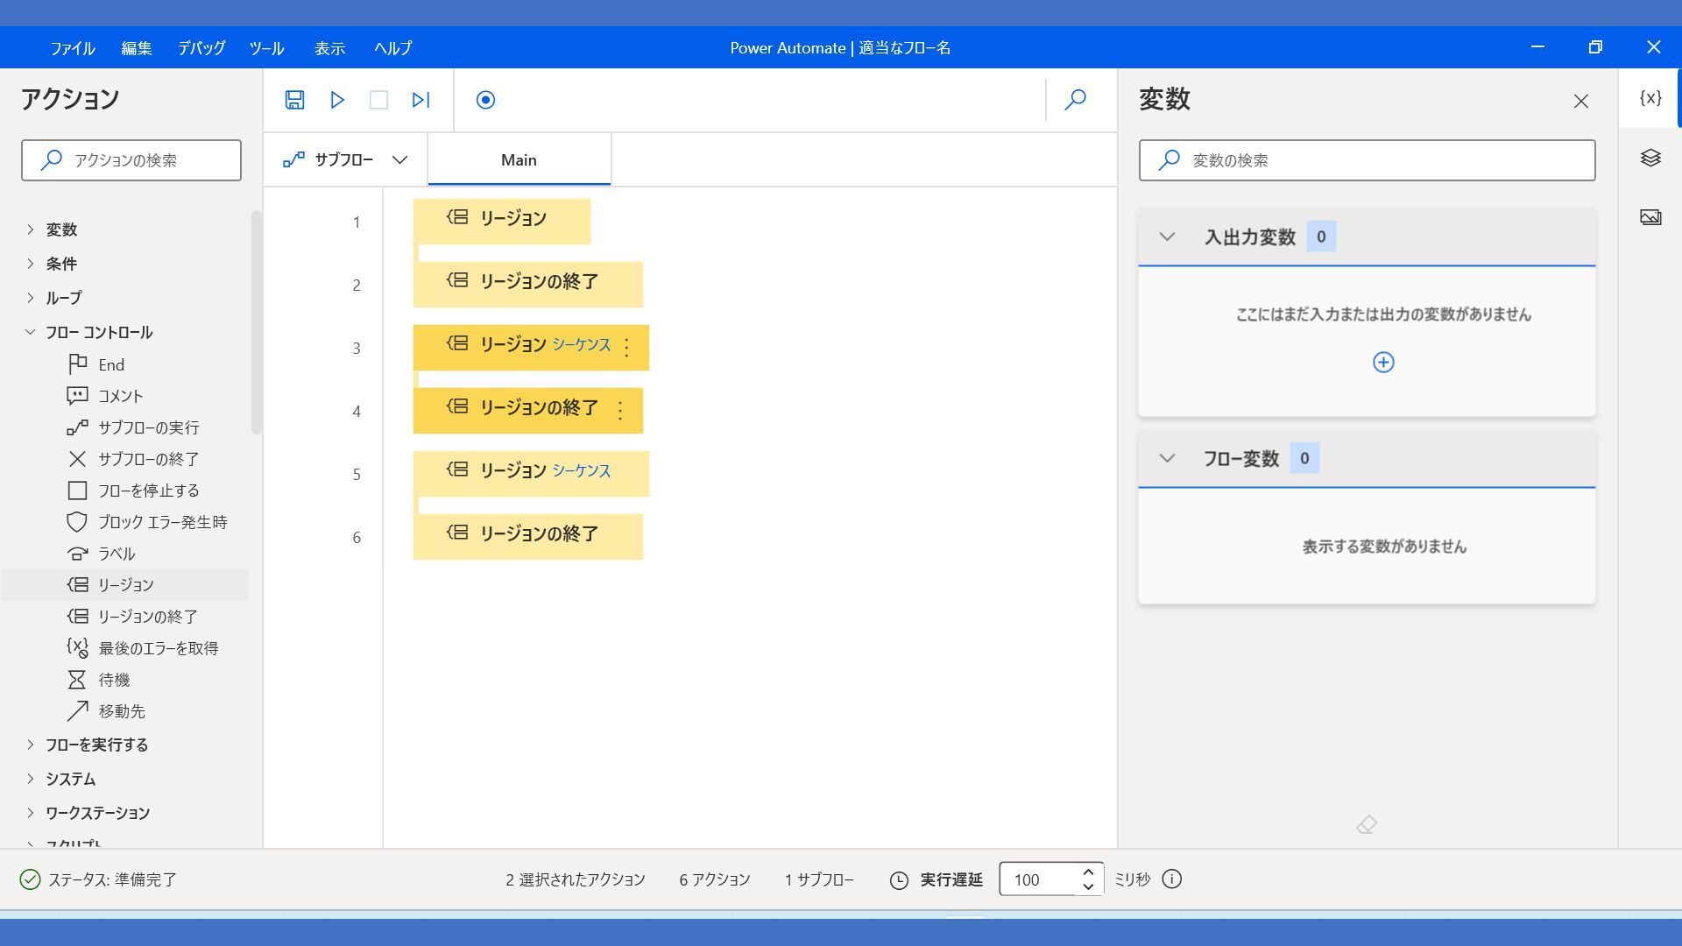Increase the 実行遅延 value with up arrow
The height and width of the screenshot is (946, 1682).
click(1088, 872)
